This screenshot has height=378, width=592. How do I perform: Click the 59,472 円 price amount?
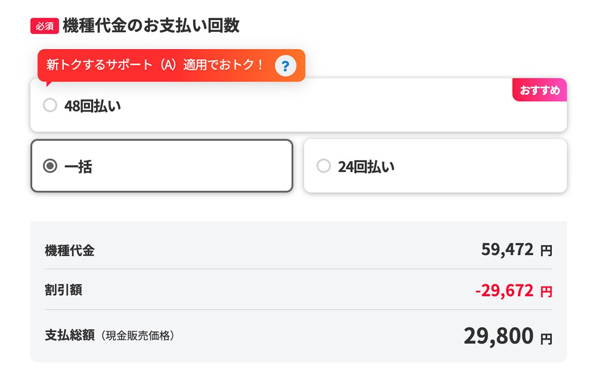tap(507, 250)
